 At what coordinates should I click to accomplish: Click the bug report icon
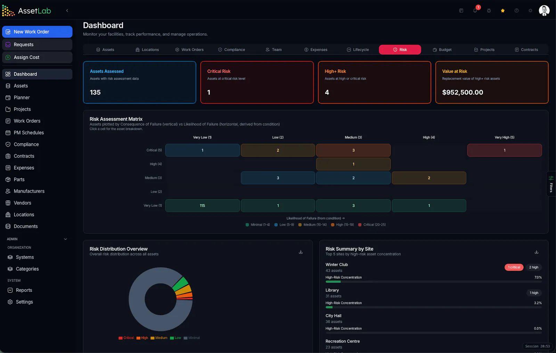point(489,10)
